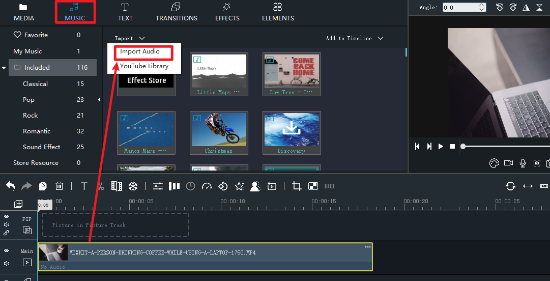This screenshot has height=281, width=550.
Task: Open the checkered mosaic tool
Action: point(313,186)
